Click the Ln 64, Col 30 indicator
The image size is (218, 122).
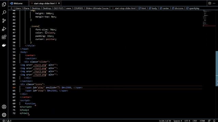(165, 121)
